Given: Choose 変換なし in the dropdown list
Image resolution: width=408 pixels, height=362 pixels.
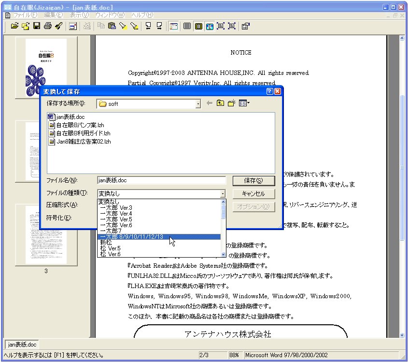Looking at the screenshot, I should [x=159, y=202].
